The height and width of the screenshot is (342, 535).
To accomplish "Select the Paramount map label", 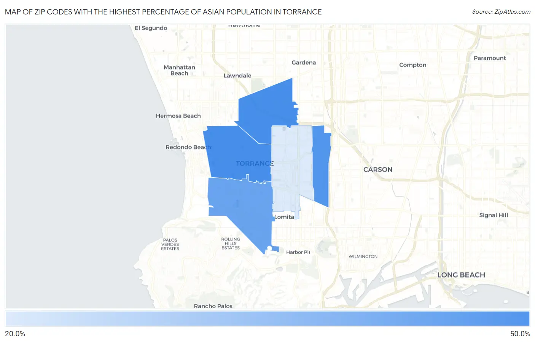I will point(490,58).
